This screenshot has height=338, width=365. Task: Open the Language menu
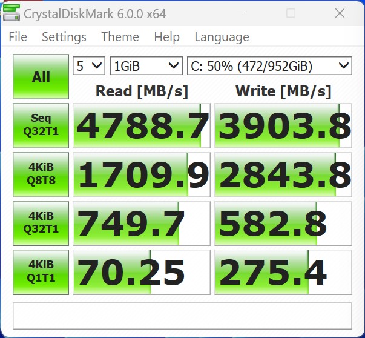point(222,37)
